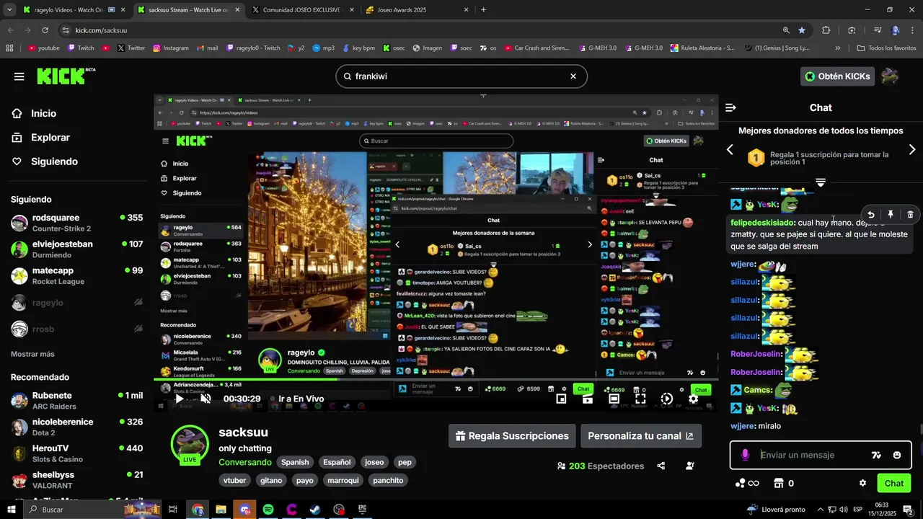Viewport: 923px width, 519px height.
Task: Share the stream via the share icon
Action: click(x=661, y=466)
